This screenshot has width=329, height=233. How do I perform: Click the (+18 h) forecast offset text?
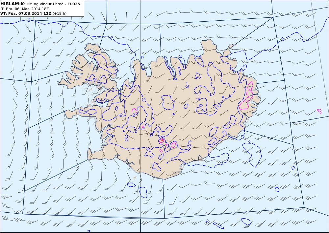[x=59, y=13]
